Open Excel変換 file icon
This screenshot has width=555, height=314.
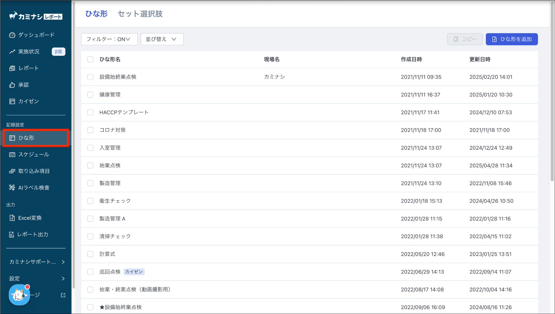point(12,218)
